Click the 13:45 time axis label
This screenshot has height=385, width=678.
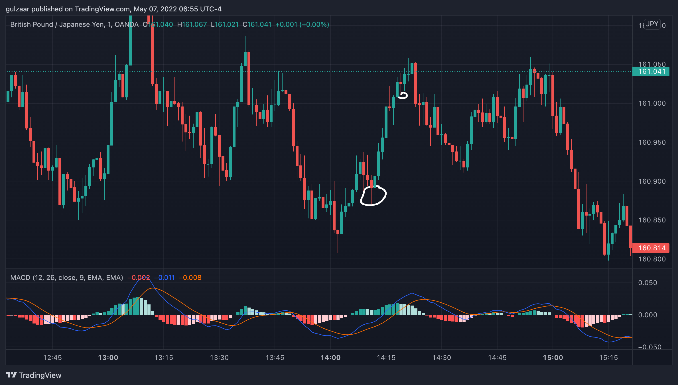pyautogui.click(x=275, y=358)
